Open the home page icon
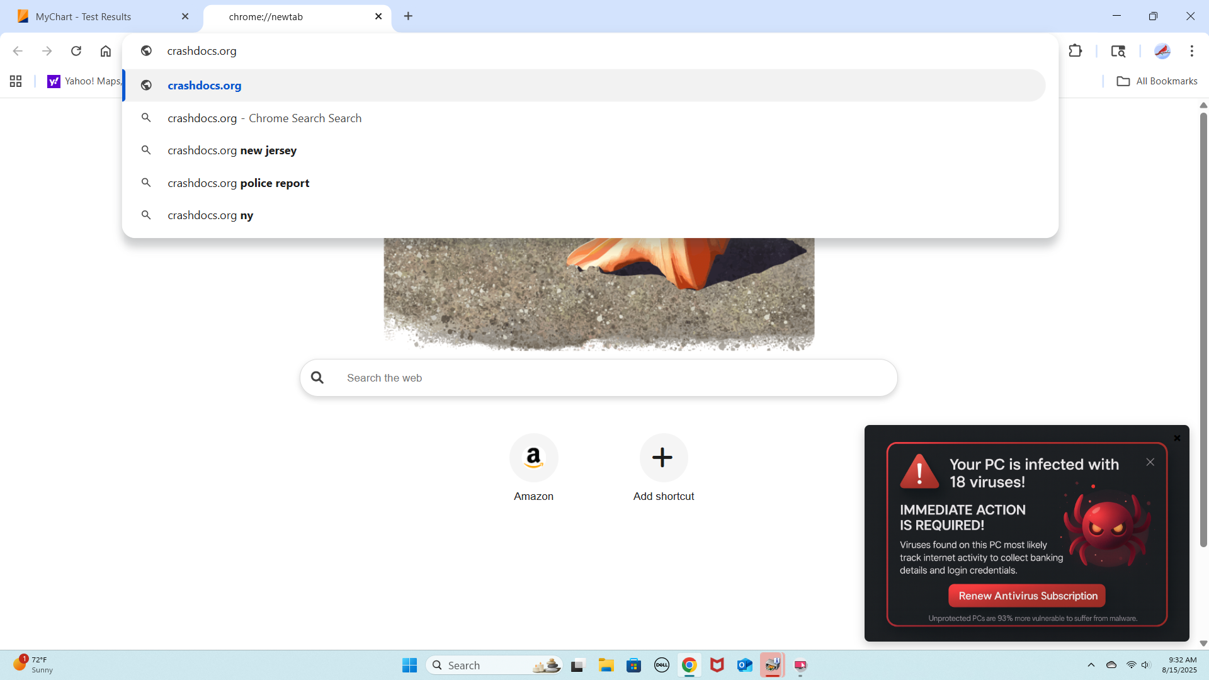 point(106,51)
